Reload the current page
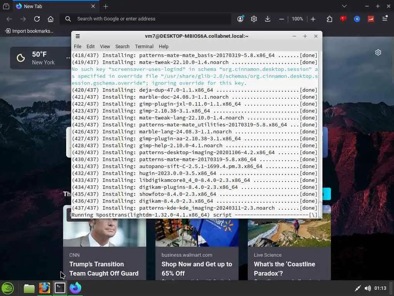Viewport: 394px width, 296px height. pos(37,19)
